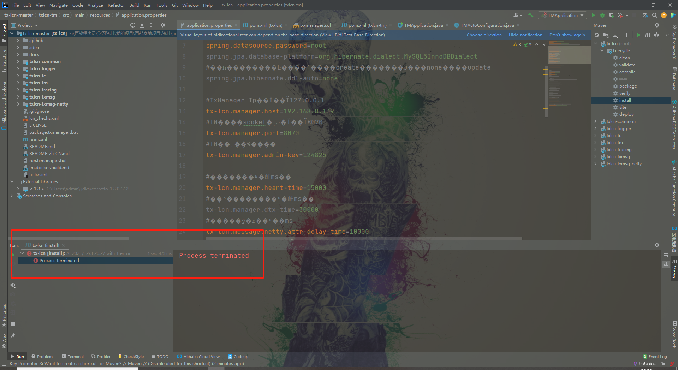This screenshot has width=678, height=370.
Task: Open the tabnine status bar widget
Action: coord(645,364)
